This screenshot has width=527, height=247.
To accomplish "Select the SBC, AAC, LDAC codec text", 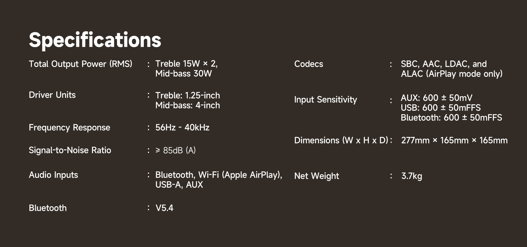I will (x=444, y=64).
